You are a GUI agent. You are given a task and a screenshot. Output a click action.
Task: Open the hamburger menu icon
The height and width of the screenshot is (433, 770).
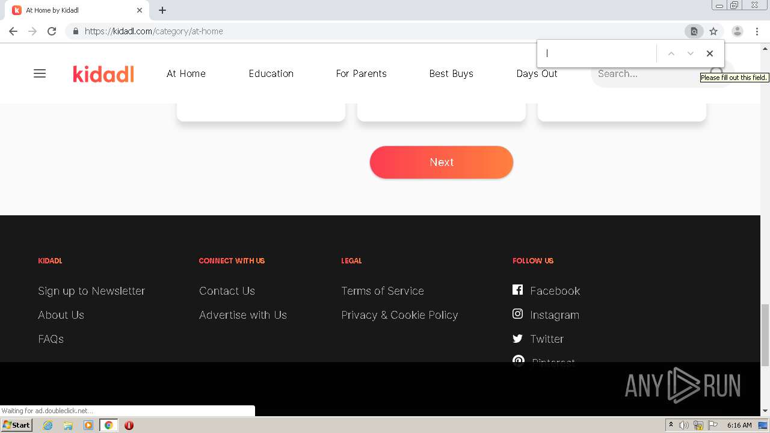40,73
